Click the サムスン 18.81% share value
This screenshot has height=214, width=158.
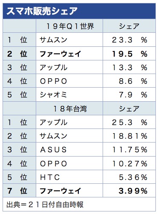(x=129, y=136)
